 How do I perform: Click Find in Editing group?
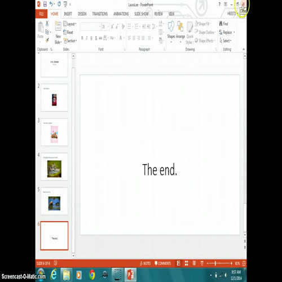[x=223, y=24]
